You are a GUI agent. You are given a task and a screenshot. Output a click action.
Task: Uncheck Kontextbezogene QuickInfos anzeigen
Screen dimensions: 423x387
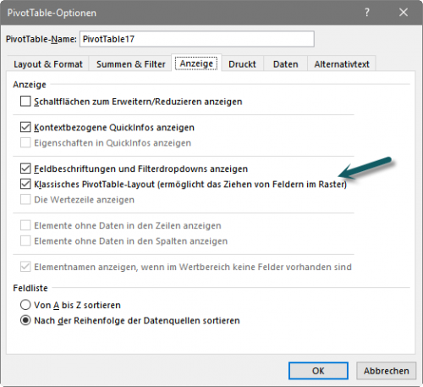[x=25, y=127]
